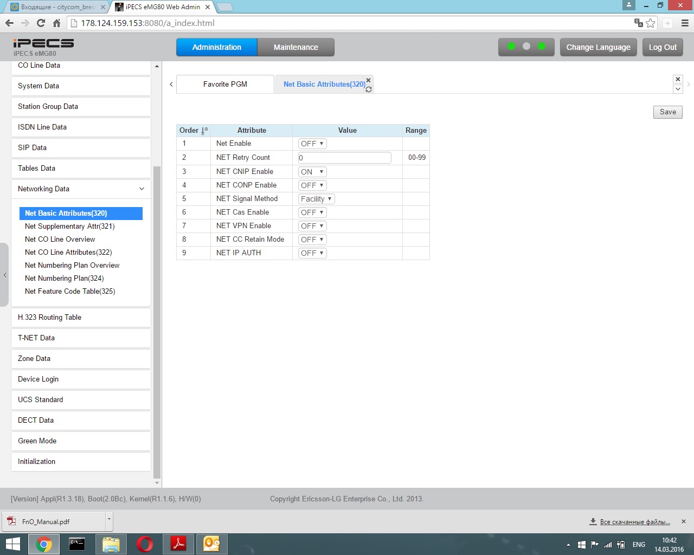The width and height of the screenshot is (694, 555).
Task: Open the Favorite PGM tab
Action: click(225, 85)
